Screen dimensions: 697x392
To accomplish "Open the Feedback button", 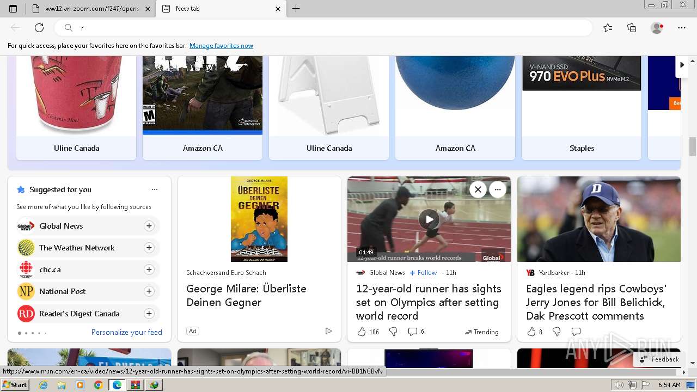I will 659,359.
